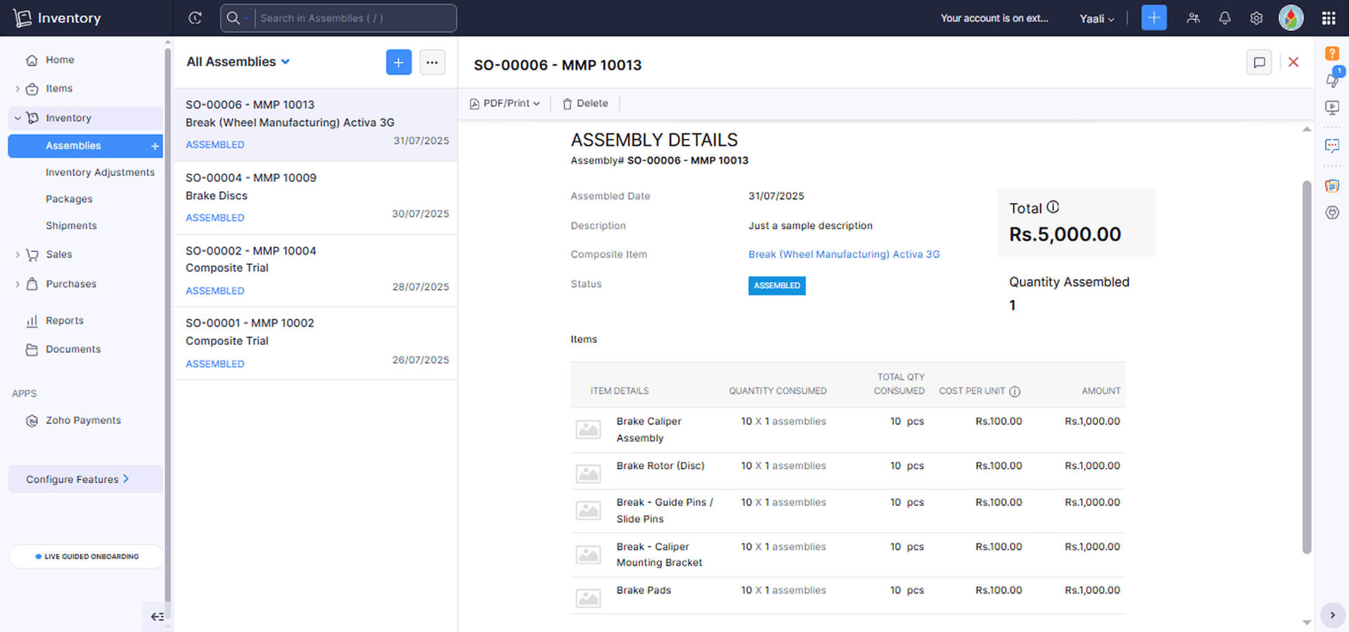Open the Break (Wheel Manufacturing) Activa 3G link

843,254
